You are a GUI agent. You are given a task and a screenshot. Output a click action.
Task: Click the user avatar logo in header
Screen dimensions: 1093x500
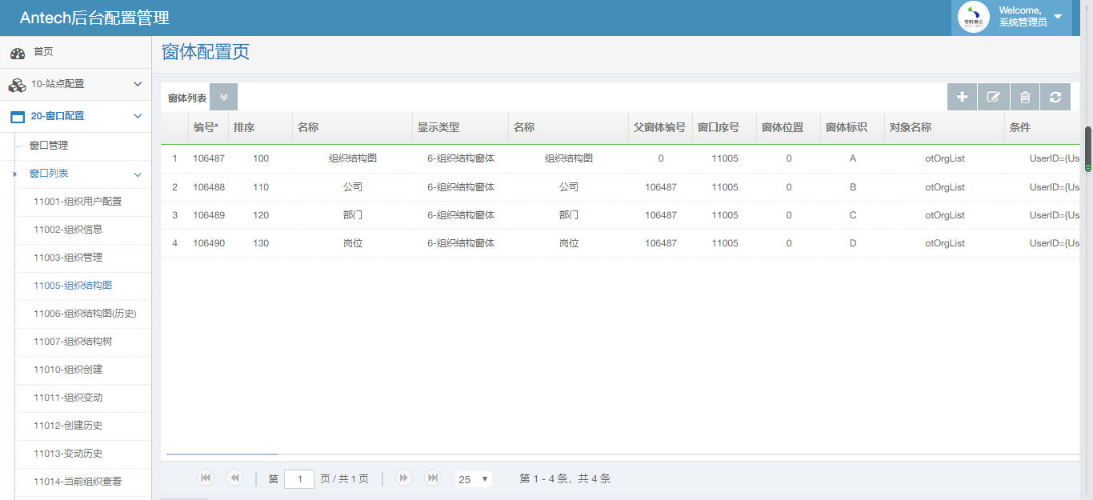(974, 17)
